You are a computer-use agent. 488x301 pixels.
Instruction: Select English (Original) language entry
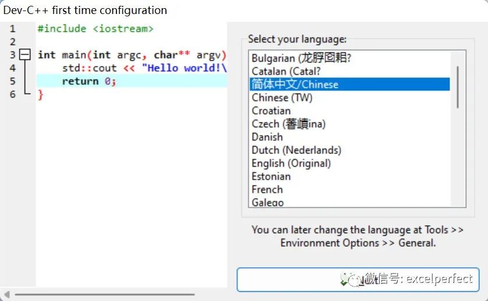[x=350, y=163]
